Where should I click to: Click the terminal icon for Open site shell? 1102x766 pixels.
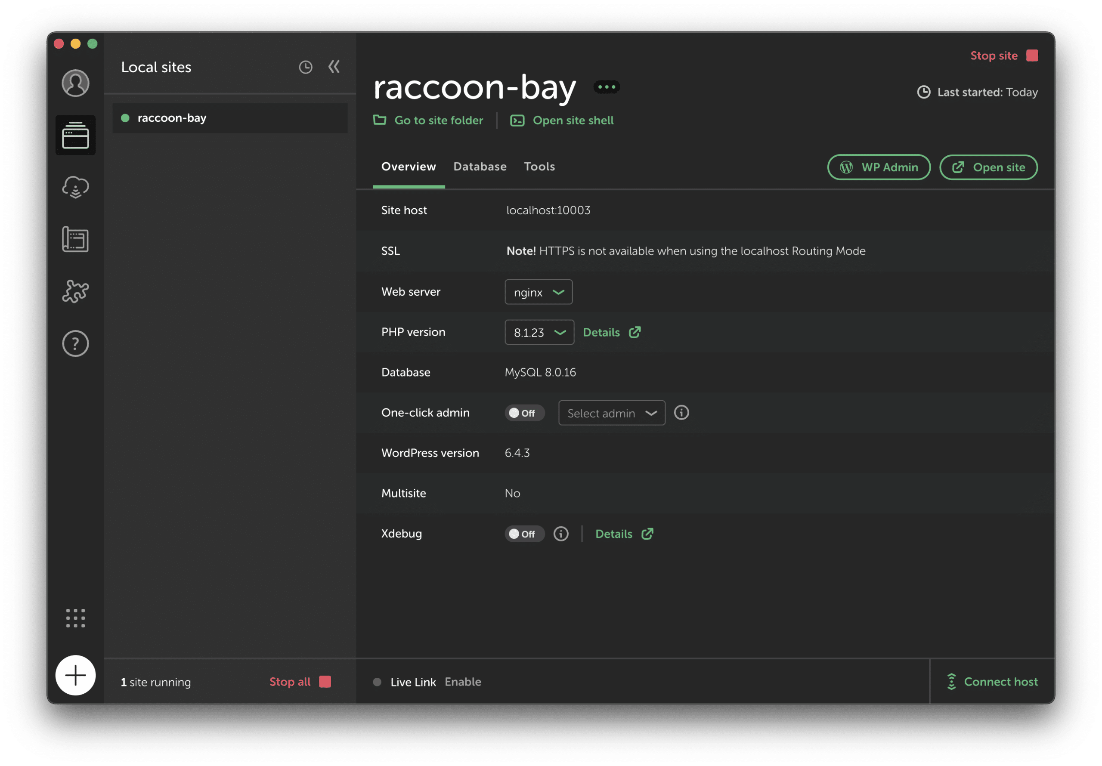pos(517,120)
